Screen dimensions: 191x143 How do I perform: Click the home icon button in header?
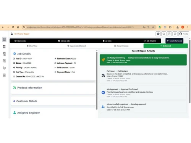pos(164,34)
